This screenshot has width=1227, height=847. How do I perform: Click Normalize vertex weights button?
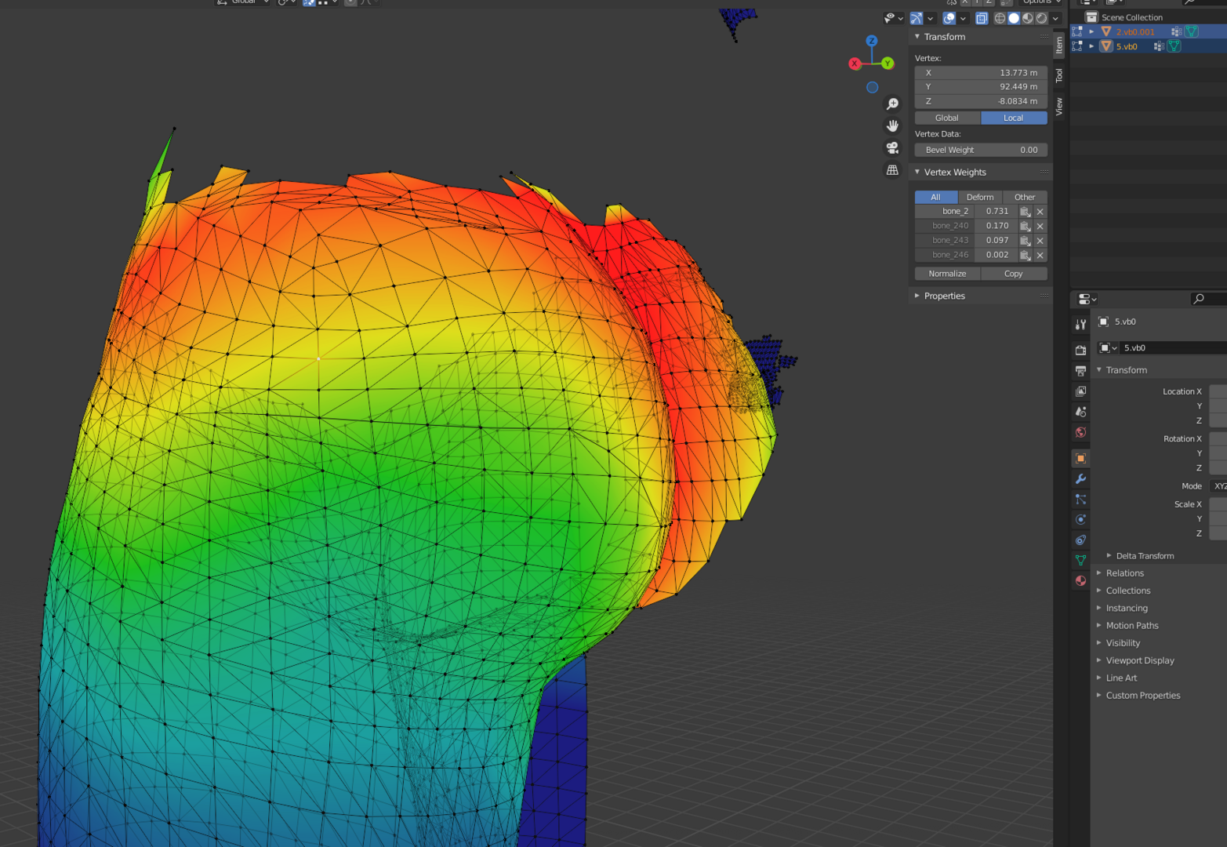[947, 274]
